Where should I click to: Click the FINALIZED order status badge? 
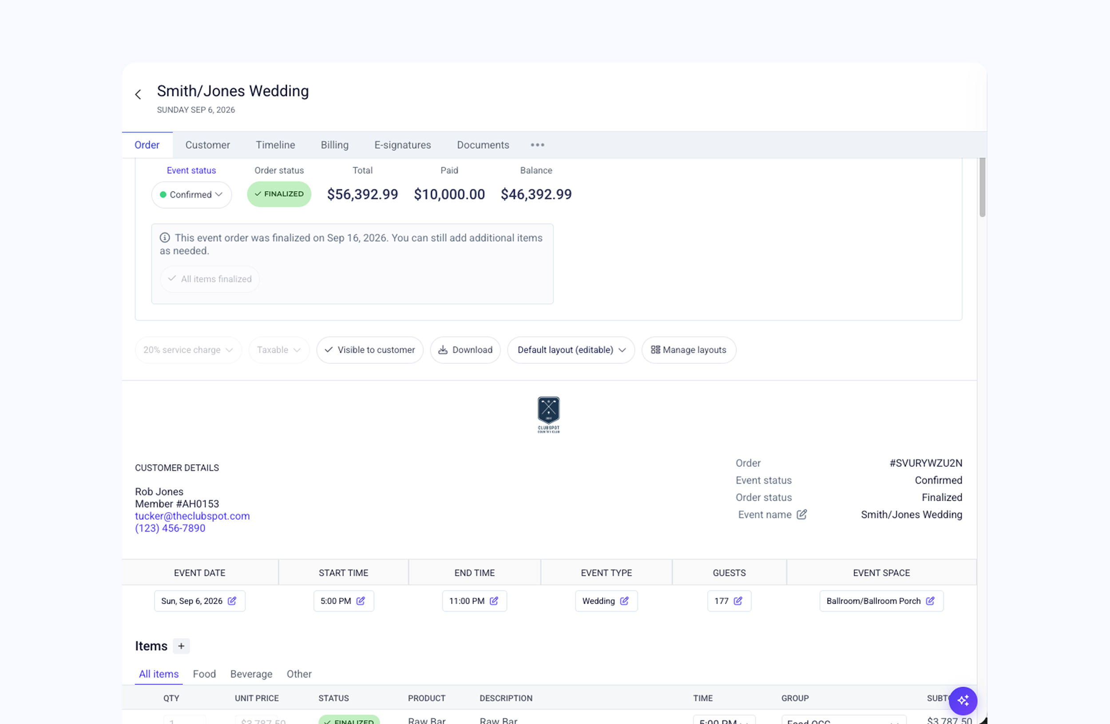(279, 194)
